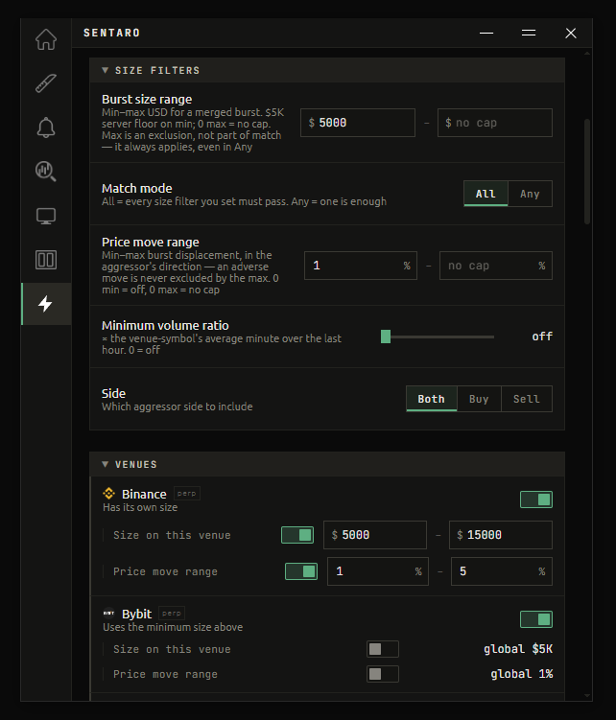Disable the Binance venue toggle

[536, 499]
